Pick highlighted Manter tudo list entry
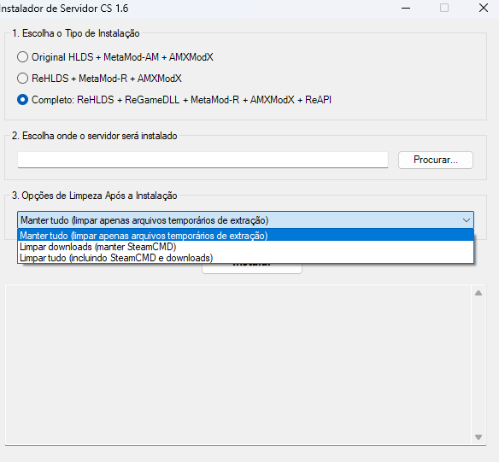The width and height of the screenshot is (499, 462). point(245,236)
